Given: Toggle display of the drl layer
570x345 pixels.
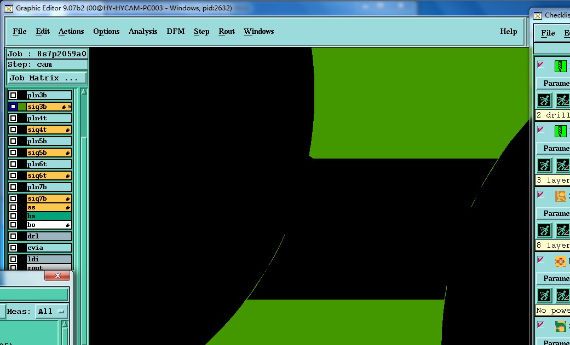Looking at the screenshot, I should [13, 236].
